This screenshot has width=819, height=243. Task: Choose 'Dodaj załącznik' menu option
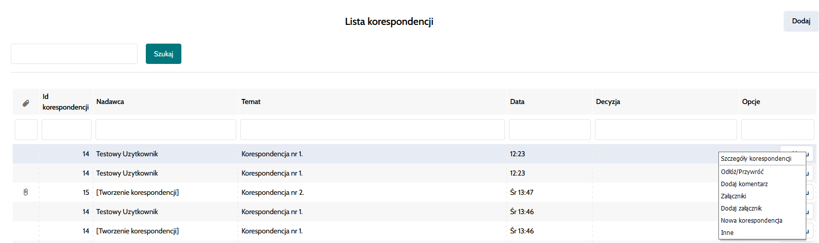click(x=741, y=209)
